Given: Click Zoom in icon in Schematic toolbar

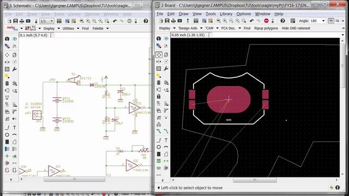Looking at the screenshot, I should (x=88, y=21).
